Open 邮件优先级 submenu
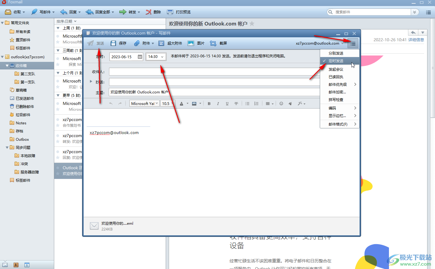The width and height of the screenshot is (435, 269). (340, 85)
